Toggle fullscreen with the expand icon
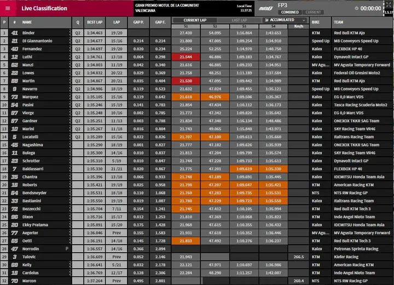Screen dimensions: 394x285 [389, 5]
